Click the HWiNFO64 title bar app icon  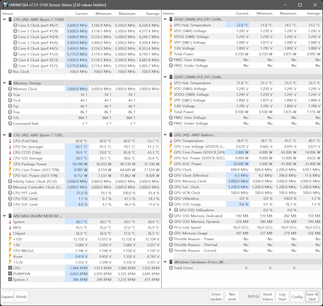[x=5, y=5]
